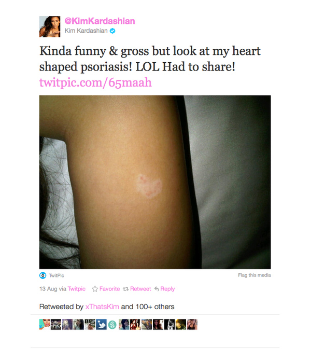Open the twitpic.com/65maah link
This screenshot has width=311, height=362.
[x=95, y=82]
